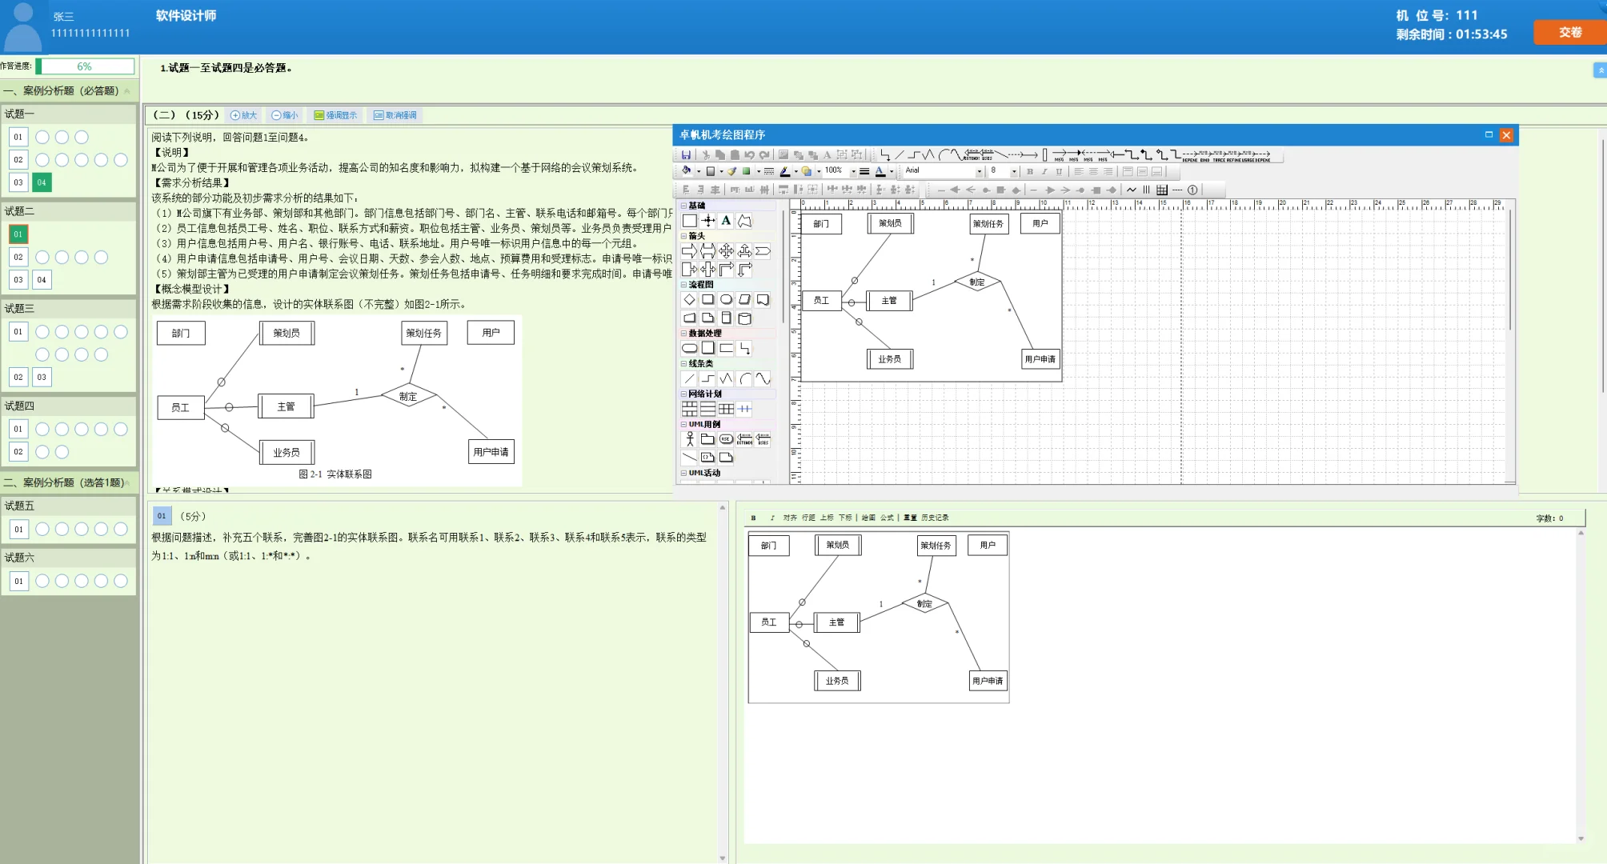Collapse the 流程图 shape category
1607x864 pixels.
click(683, 285)
